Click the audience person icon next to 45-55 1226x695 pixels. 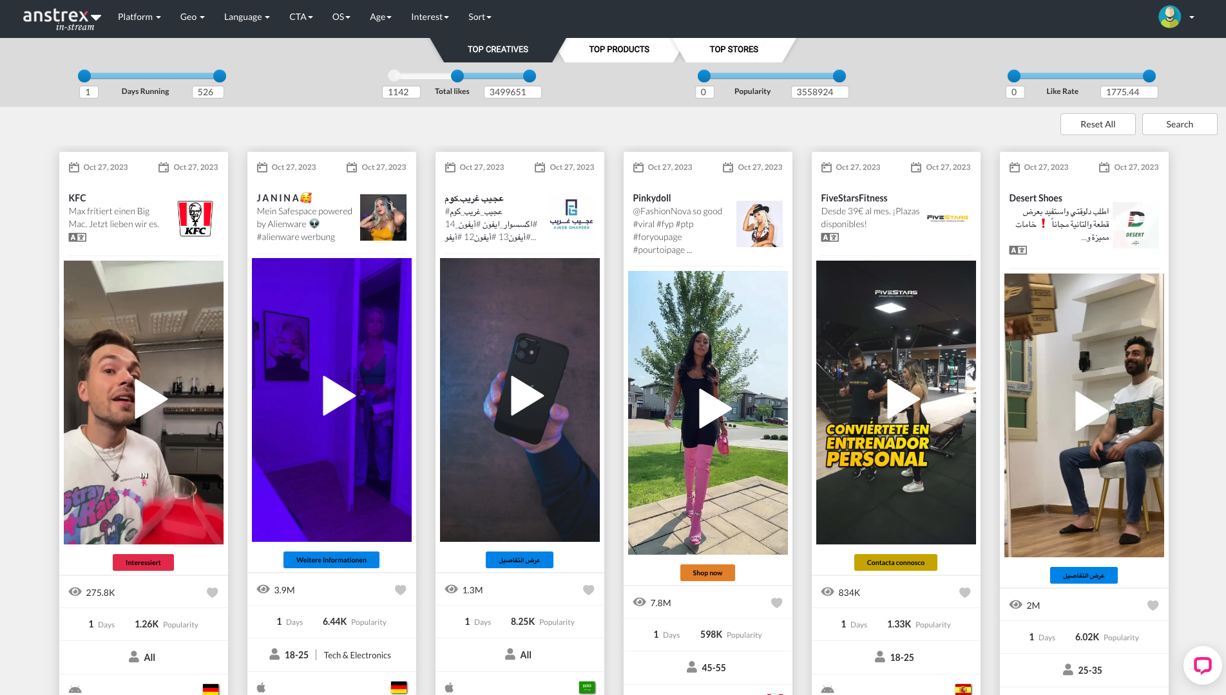(692, 667)
